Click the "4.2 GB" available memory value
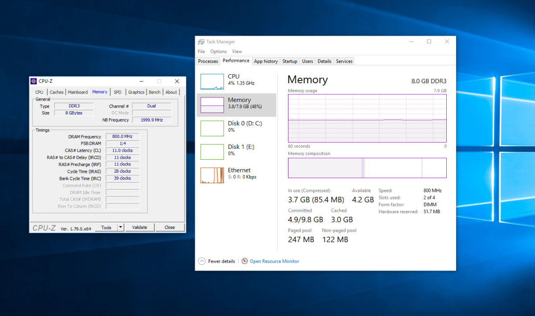This screenshot has height=316, width=535. (363, 200)
